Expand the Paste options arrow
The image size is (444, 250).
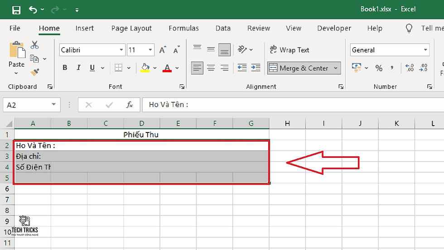(16, 73)
